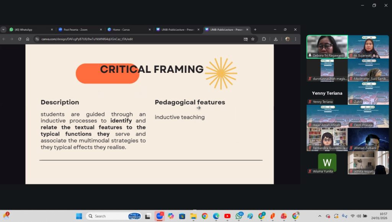Open the YouTube icon in the taskbar
The image size is (392, 222).
click(227, 216)
